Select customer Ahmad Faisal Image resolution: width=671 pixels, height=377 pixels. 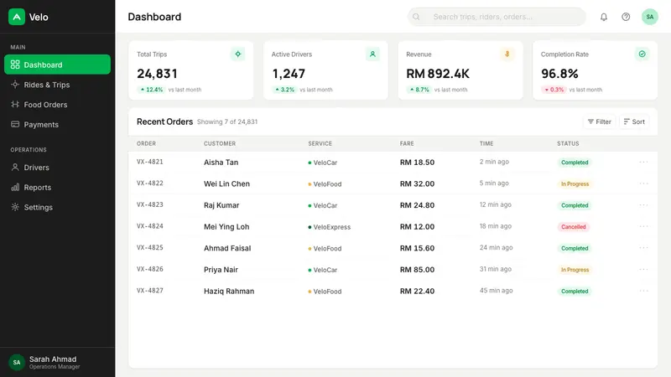[x=227, y=248]
